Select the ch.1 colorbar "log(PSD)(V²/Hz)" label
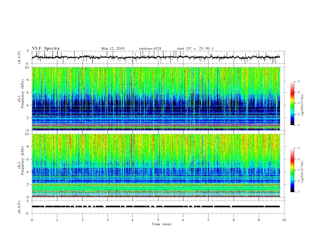320x247 pixels. [302, 105]
